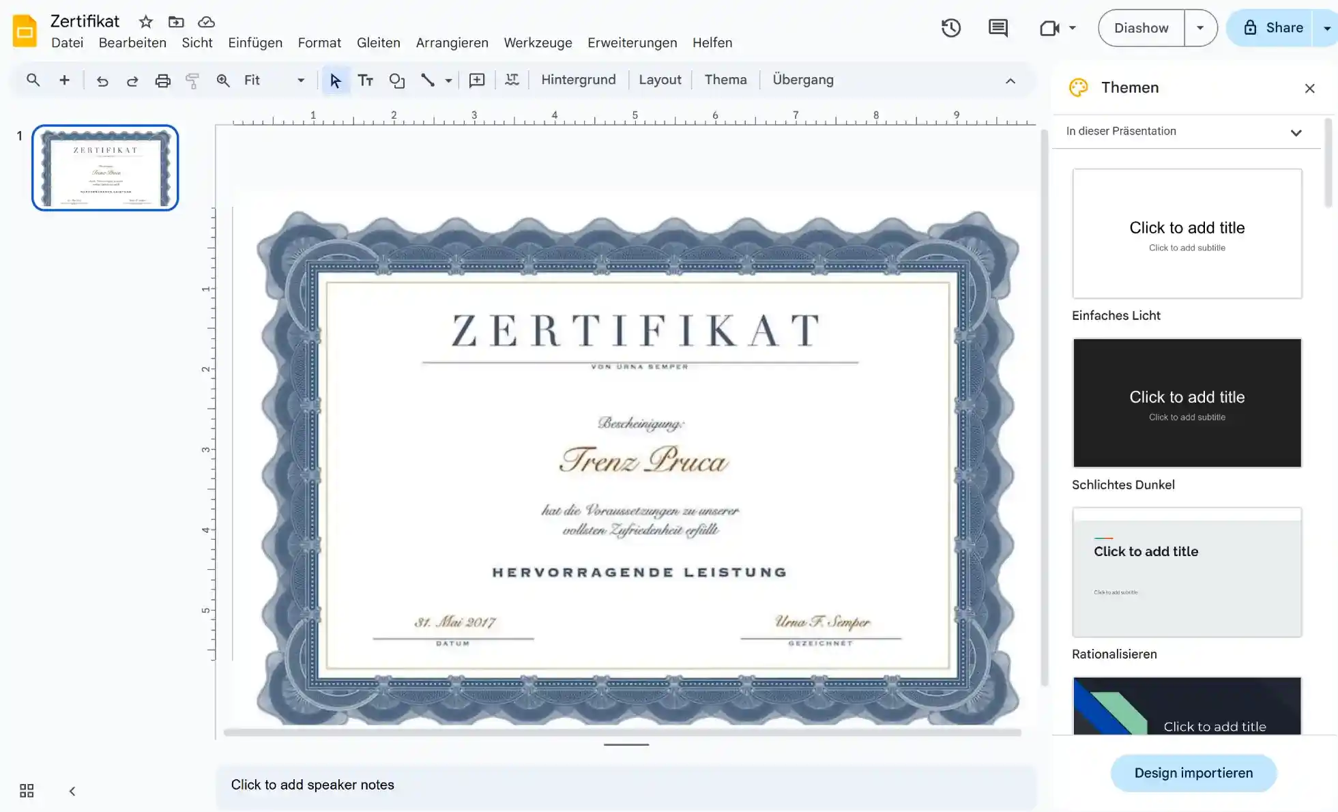Viewport: 1338px width, 812px height.
Task: Select the text box tool
Action: pos(366,81)
